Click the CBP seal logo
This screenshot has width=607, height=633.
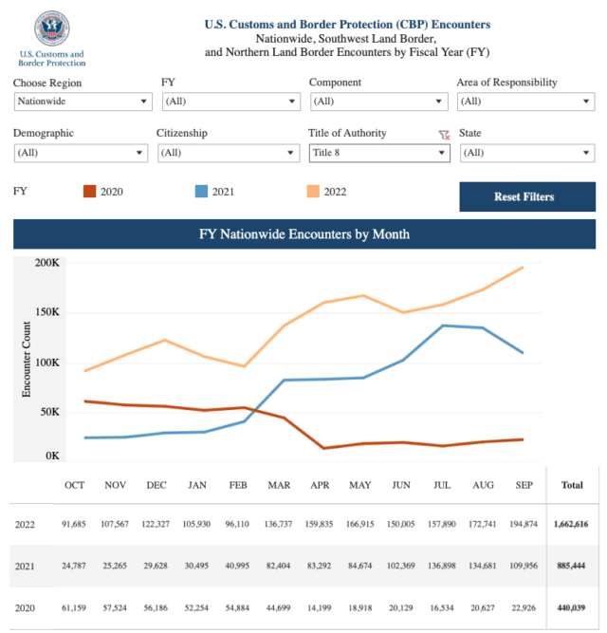click(x=51, y=28)
